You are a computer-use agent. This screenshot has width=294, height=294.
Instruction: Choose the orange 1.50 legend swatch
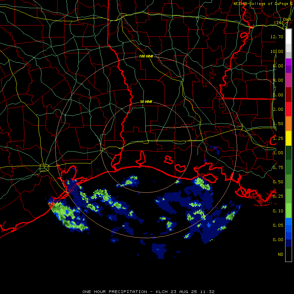point(288,124)
